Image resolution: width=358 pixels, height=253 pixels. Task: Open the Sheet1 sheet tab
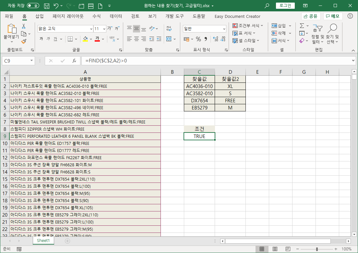click(x=43, y=240)
